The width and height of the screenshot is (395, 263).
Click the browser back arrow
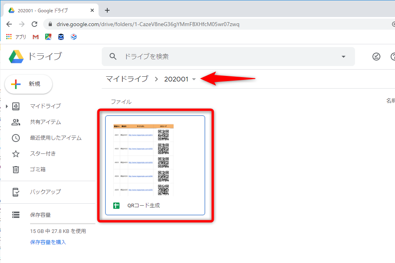9,24
